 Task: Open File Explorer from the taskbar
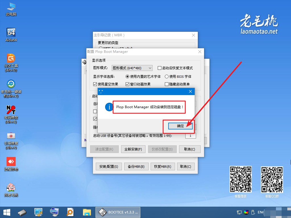(x=87, y=212)
